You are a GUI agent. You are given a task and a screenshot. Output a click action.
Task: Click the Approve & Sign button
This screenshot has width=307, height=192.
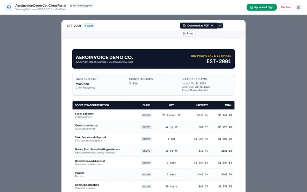click(x=262, y=7)
